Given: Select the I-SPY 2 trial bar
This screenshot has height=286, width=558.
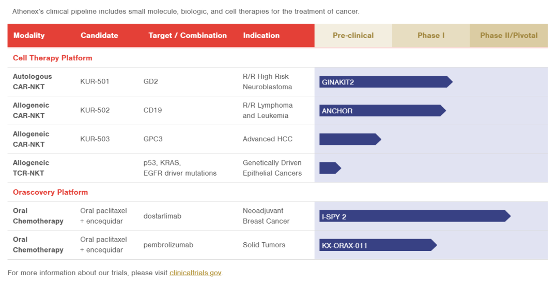Looking at the screenshot, I should 414,216.
